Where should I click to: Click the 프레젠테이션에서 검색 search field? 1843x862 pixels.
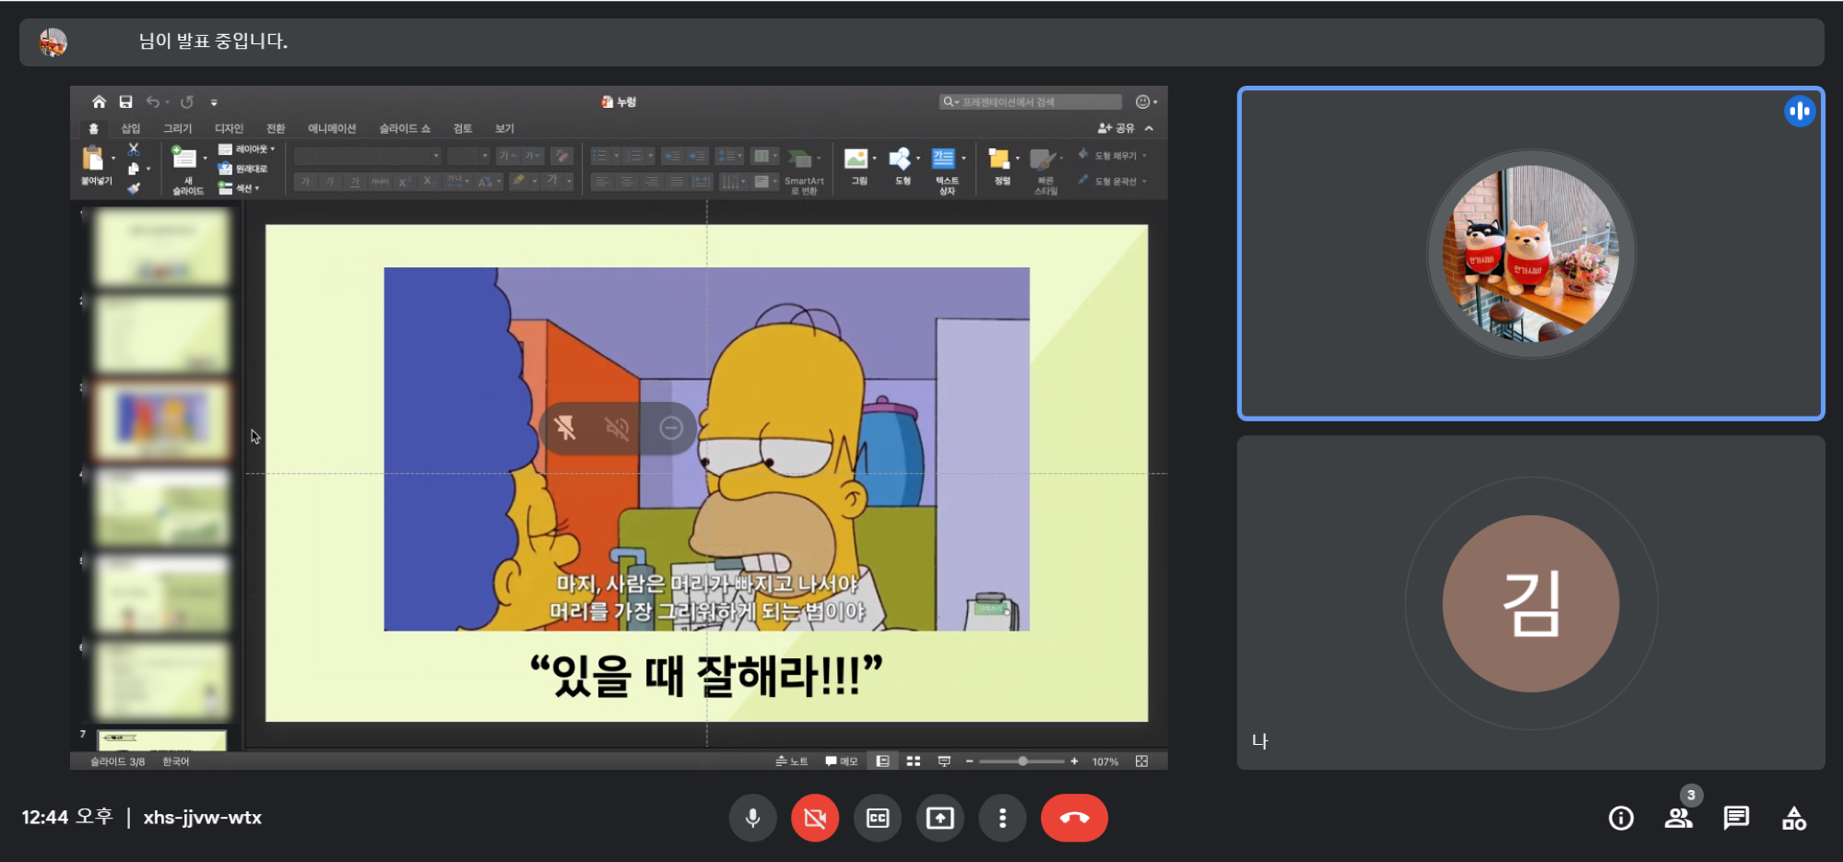pos(1030,101)
